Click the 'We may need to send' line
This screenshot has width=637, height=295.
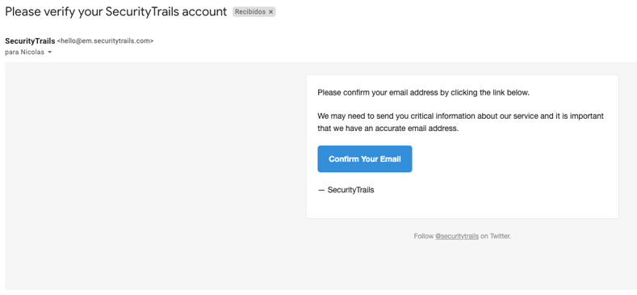tap(460, 116)
